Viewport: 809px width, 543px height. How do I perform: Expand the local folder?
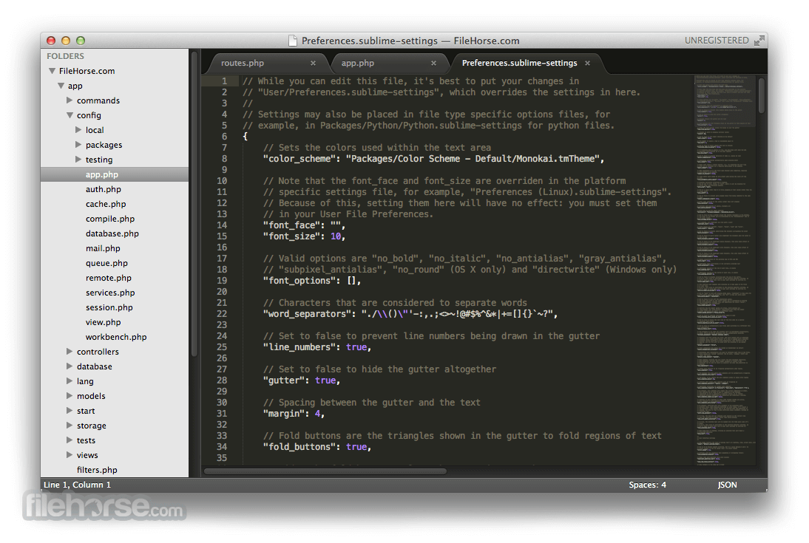click(78, 129)
